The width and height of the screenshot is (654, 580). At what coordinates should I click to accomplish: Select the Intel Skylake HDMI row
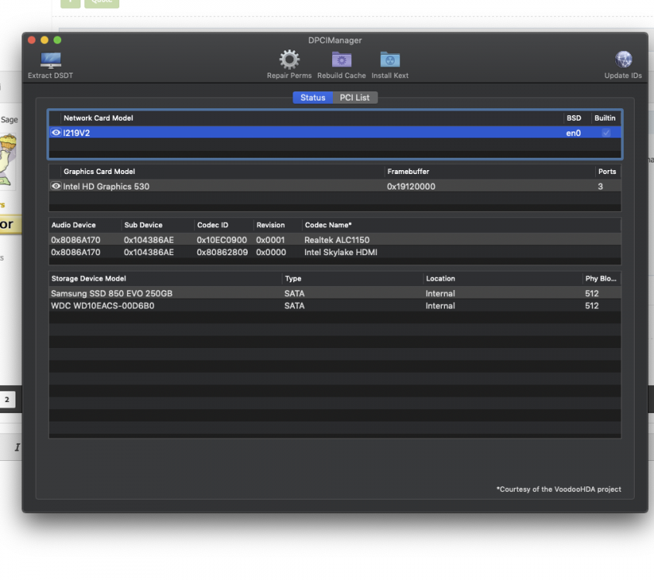click(x=335, y=252)
